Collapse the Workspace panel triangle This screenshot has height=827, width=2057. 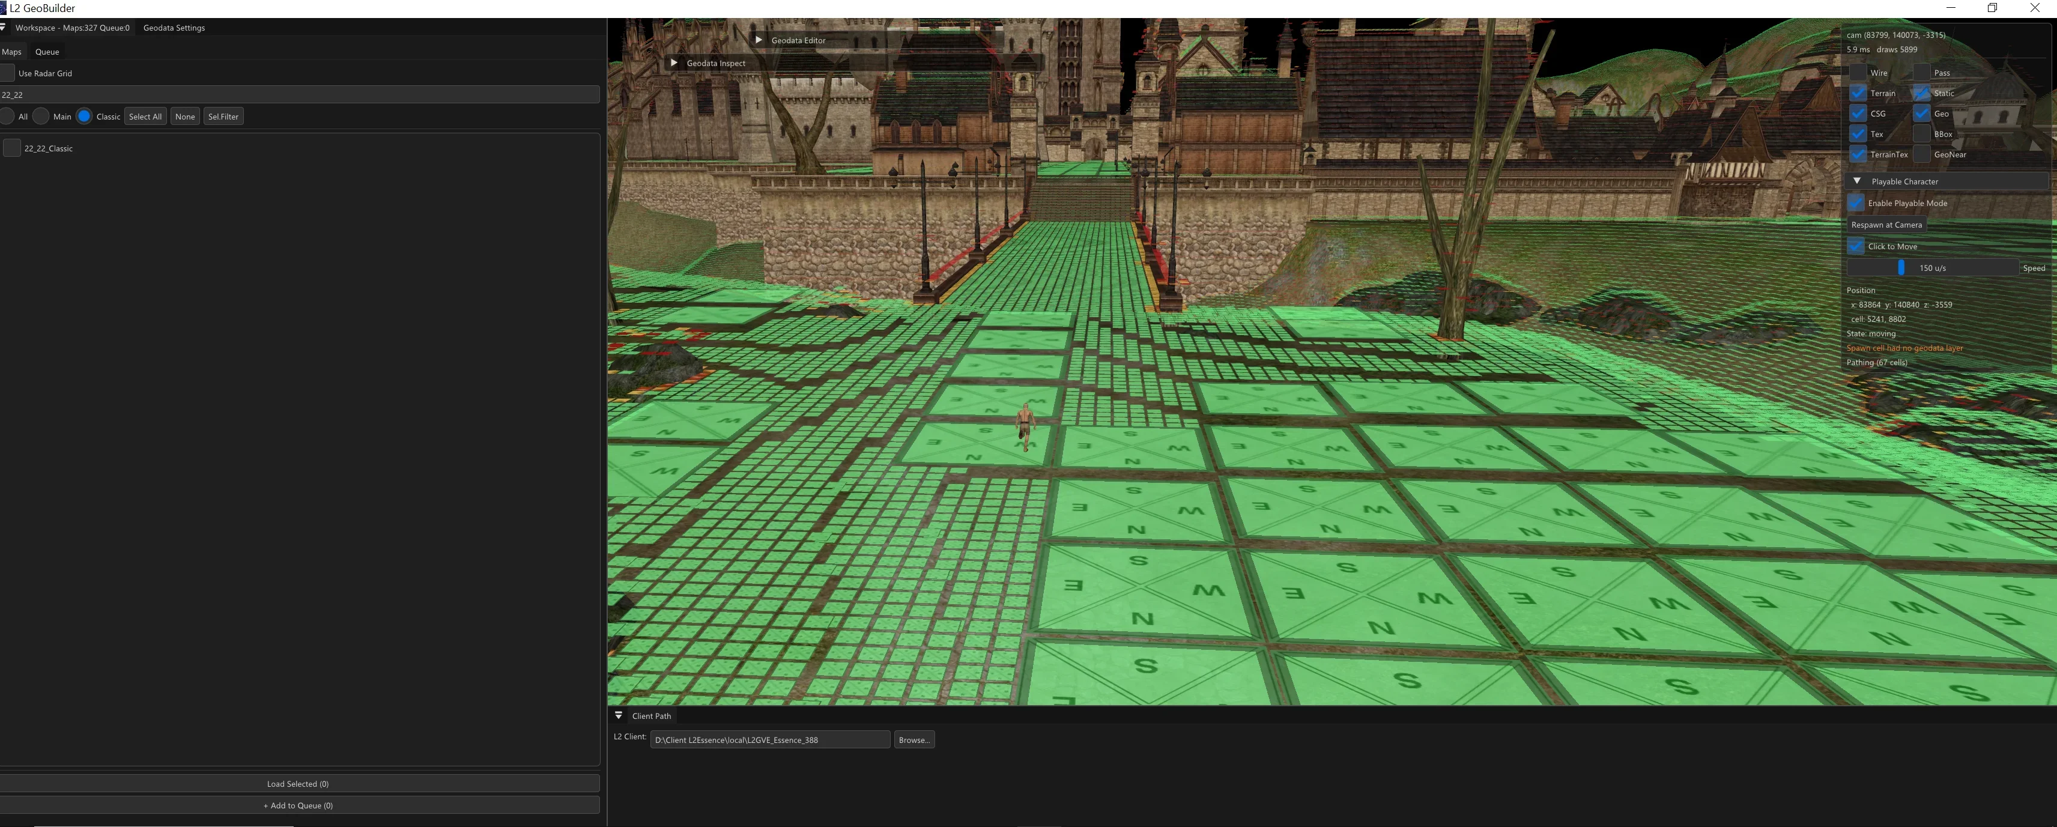[3, 27]
